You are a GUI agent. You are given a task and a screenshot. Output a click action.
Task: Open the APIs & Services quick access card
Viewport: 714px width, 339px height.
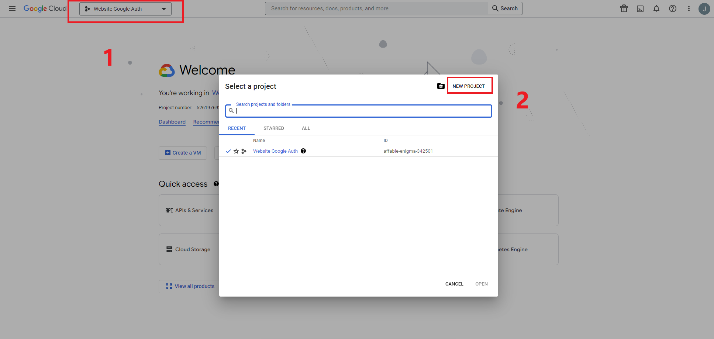pyautogui.click(x=189, y=210)
